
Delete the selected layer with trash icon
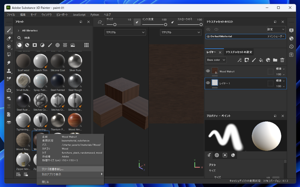[x=282, y=60]
